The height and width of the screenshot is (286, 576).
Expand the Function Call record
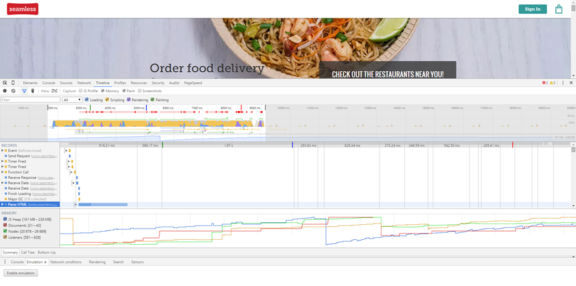point(3,172)
